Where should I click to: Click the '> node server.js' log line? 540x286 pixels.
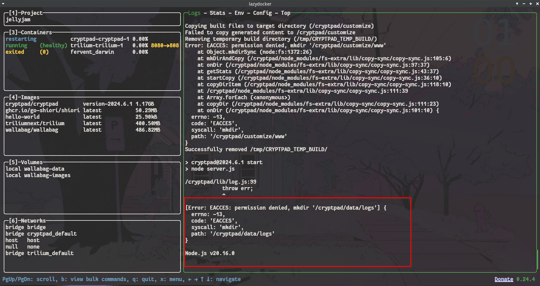click(210, 169)
